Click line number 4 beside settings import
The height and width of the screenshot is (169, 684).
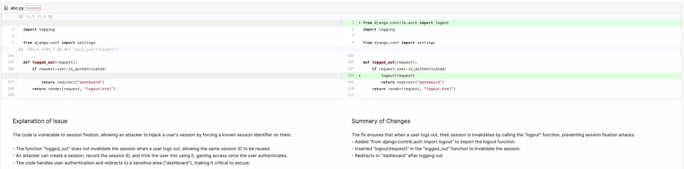click(x=353, y=42)
